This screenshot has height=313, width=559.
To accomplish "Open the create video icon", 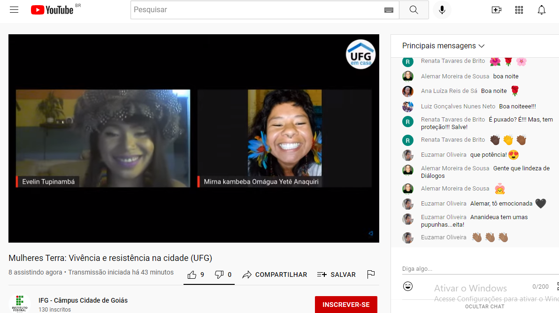I will pyautogui.click(x=496, y=10).
